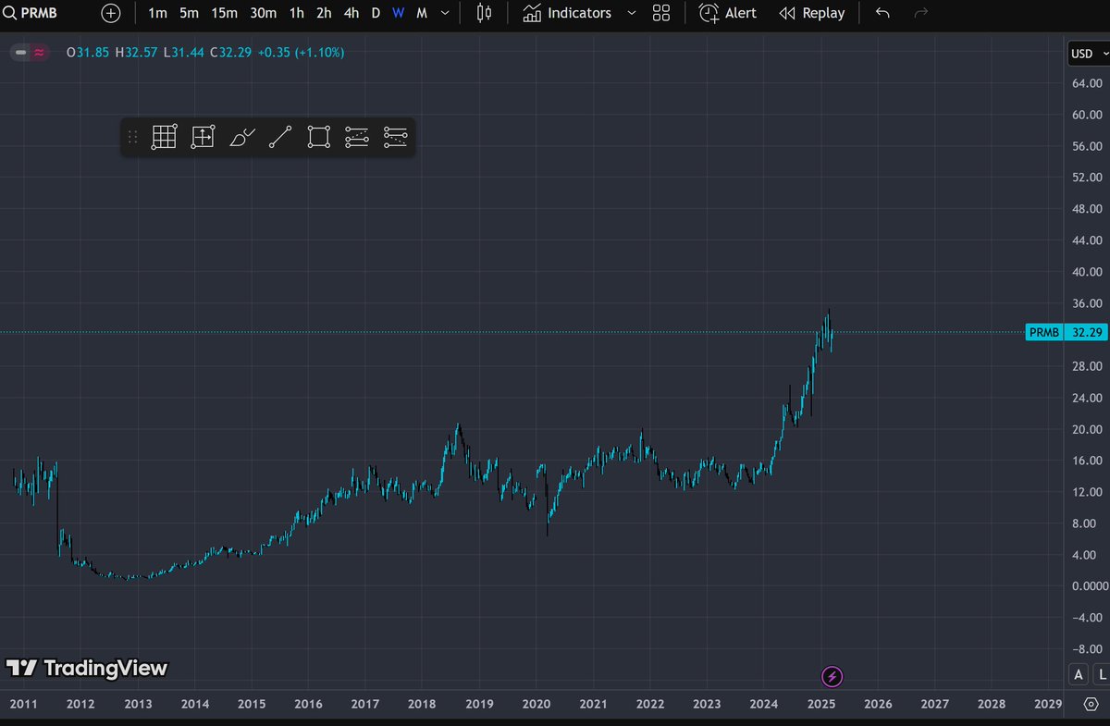The width and height of the screenshot is (1110, 726).
Task: Select the monthly M timeframe
Action: (422, 13)
